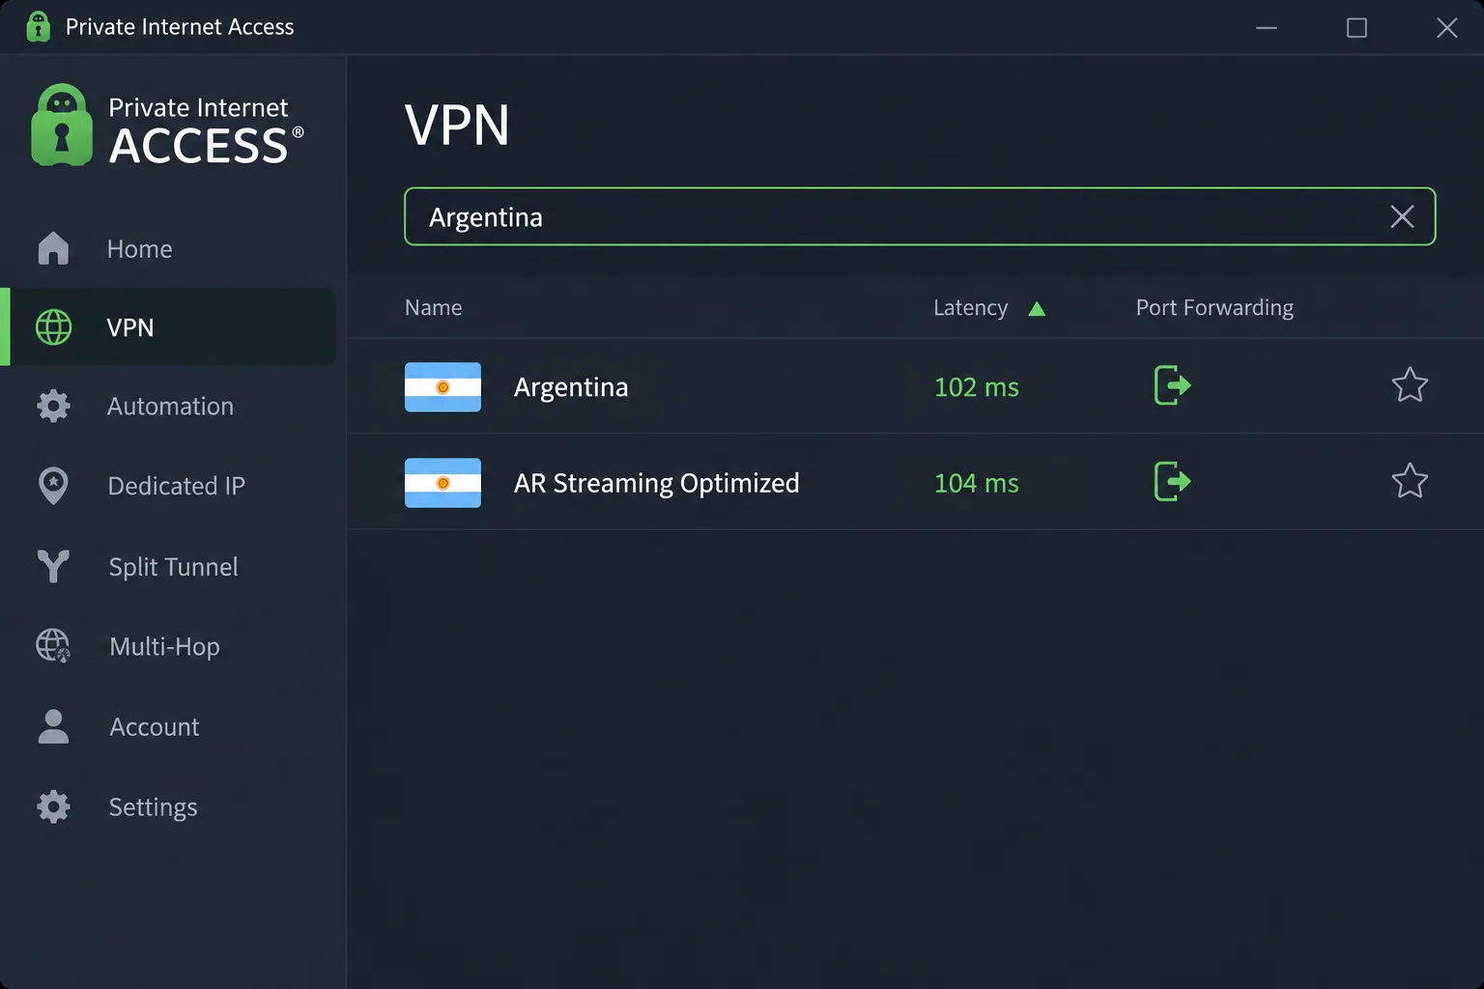Open the Account label
The width and height of the screenshot is (1484, 989).
(x=155, y=726)
